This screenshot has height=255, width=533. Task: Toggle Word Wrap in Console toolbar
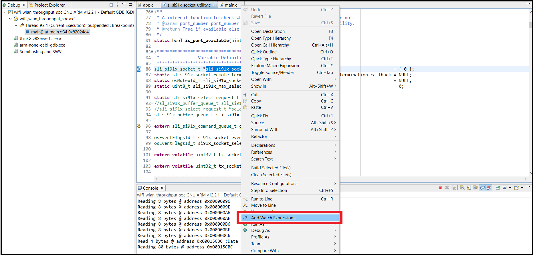tap(475, 188)
